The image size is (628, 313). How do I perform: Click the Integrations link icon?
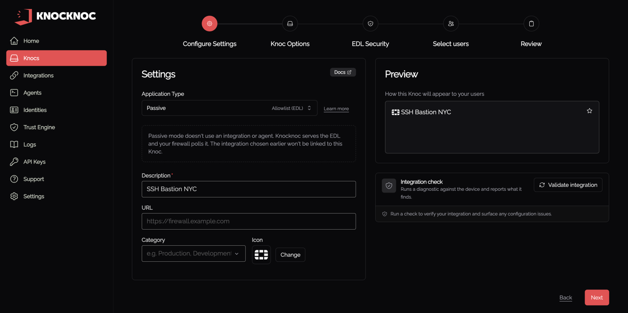14,76
